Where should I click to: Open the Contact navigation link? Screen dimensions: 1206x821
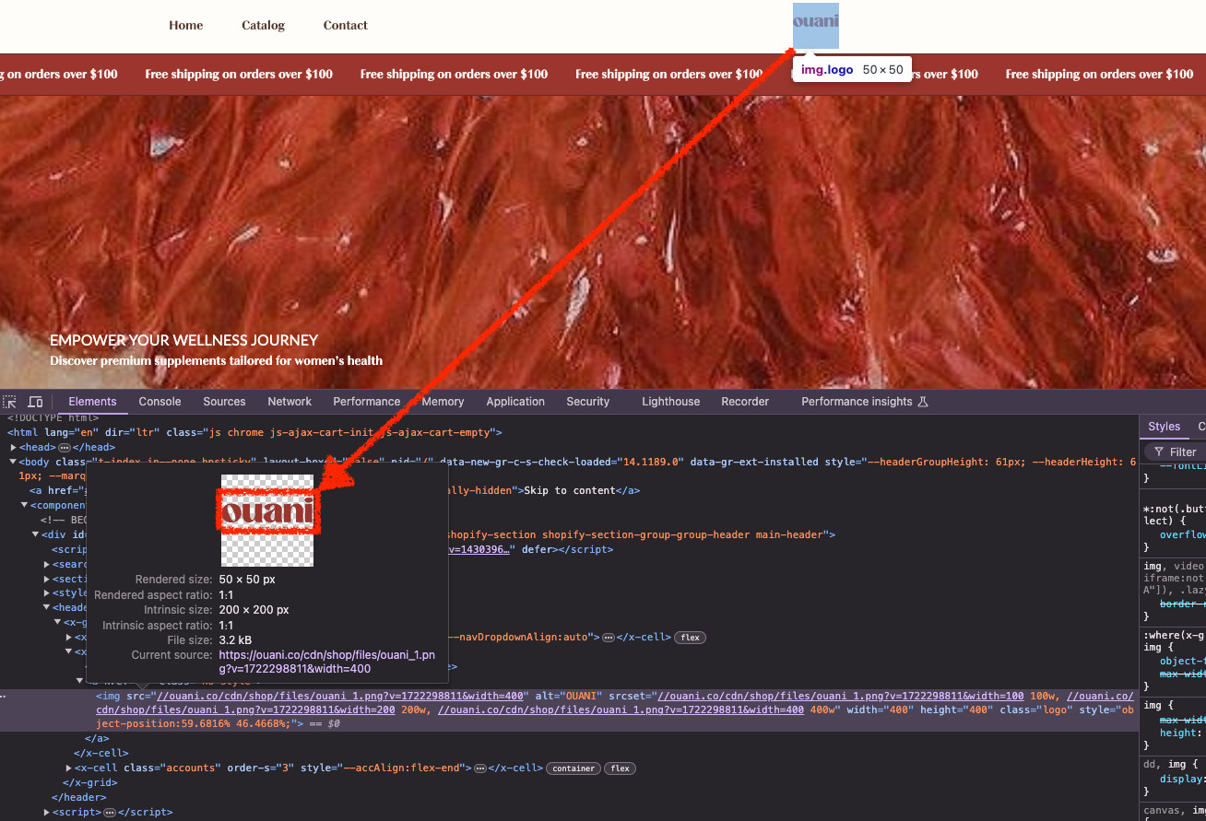[346, 26]
